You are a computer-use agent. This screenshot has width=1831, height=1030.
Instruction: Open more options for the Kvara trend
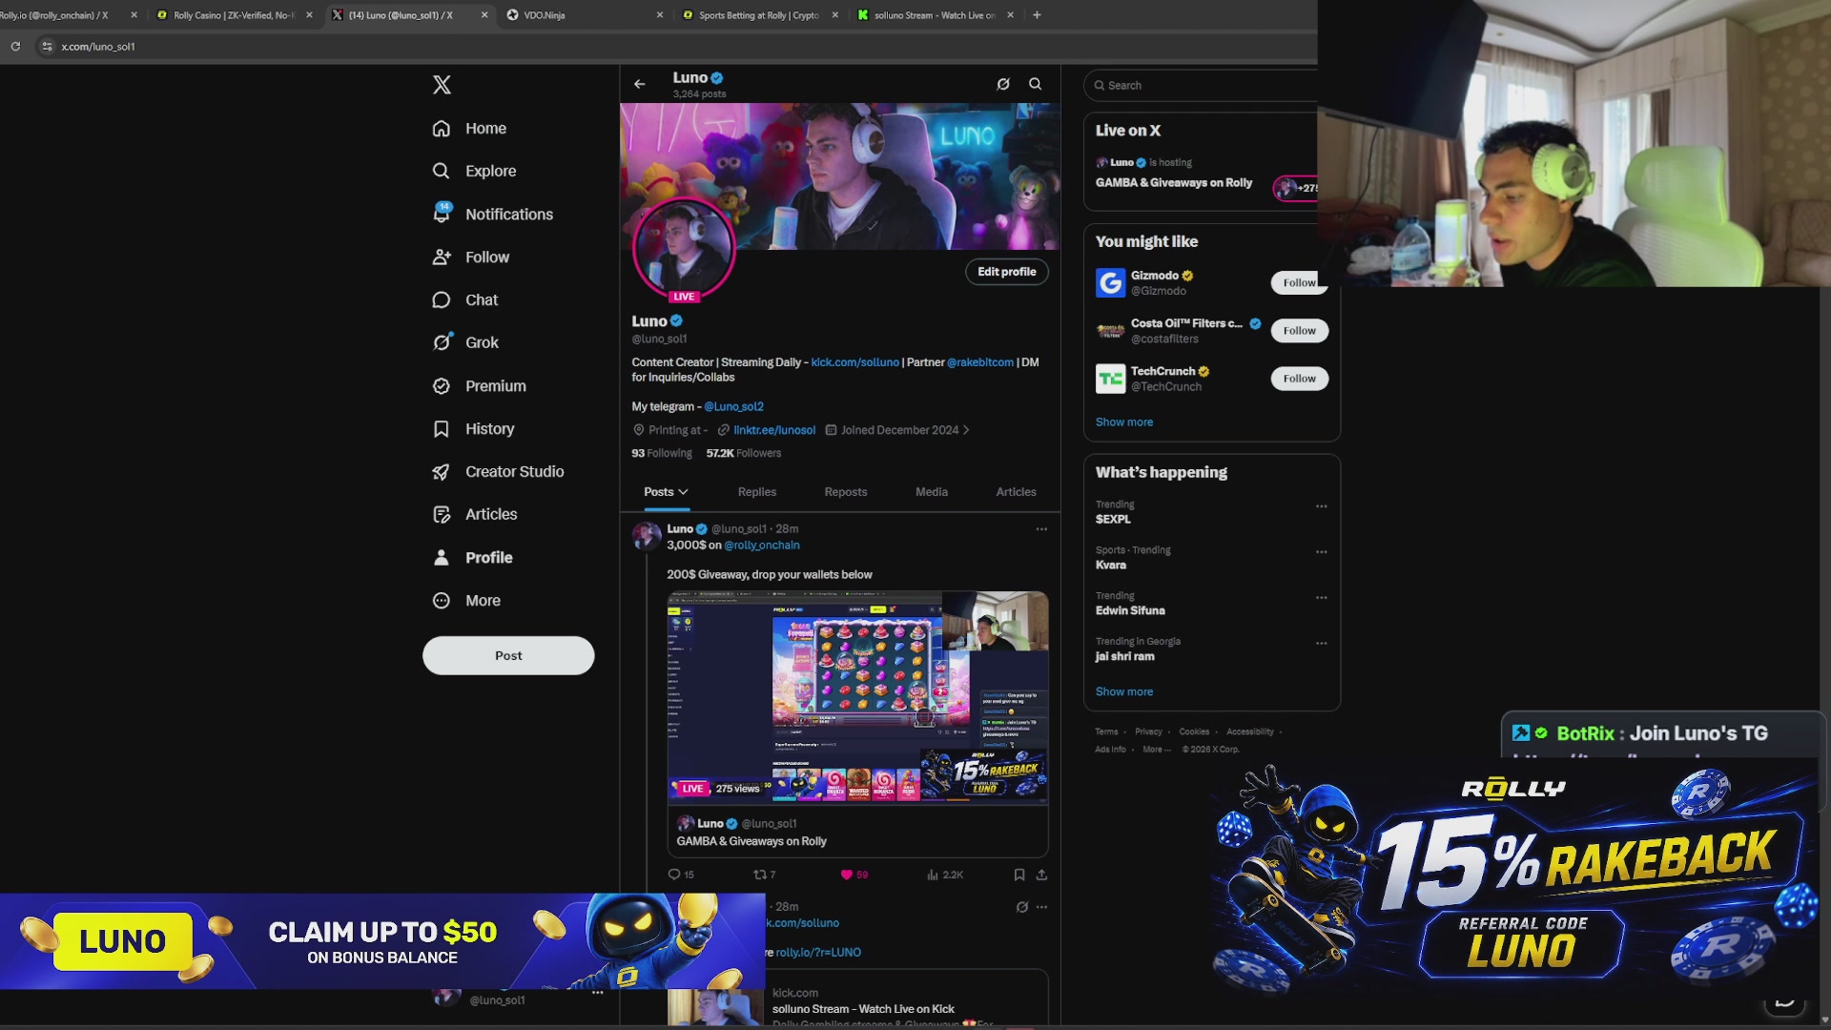tap(1322, 552)
